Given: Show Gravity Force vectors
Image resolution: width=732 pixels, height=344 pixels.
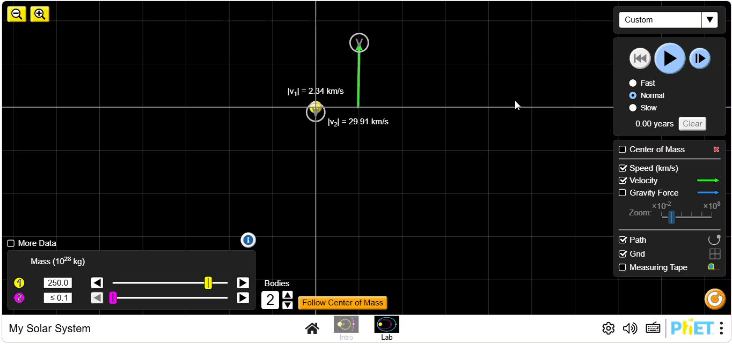Looking at the screenshot, I should pos(623,192).
